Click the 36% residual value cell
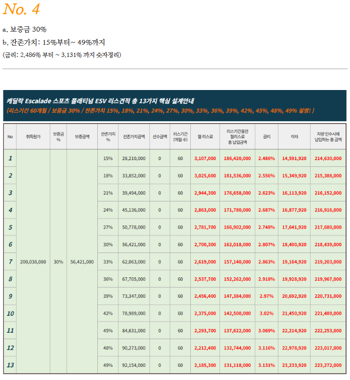This screenshot has width=350, height=380. pyautogui.click(x=108, y=279)
